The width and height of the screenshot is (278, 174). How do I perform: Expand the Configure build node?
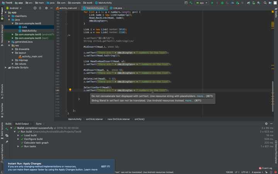[18, 139]
